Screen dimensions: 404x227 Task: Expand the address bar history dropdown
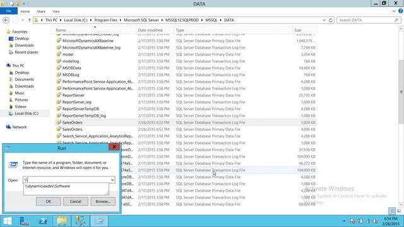324,20
